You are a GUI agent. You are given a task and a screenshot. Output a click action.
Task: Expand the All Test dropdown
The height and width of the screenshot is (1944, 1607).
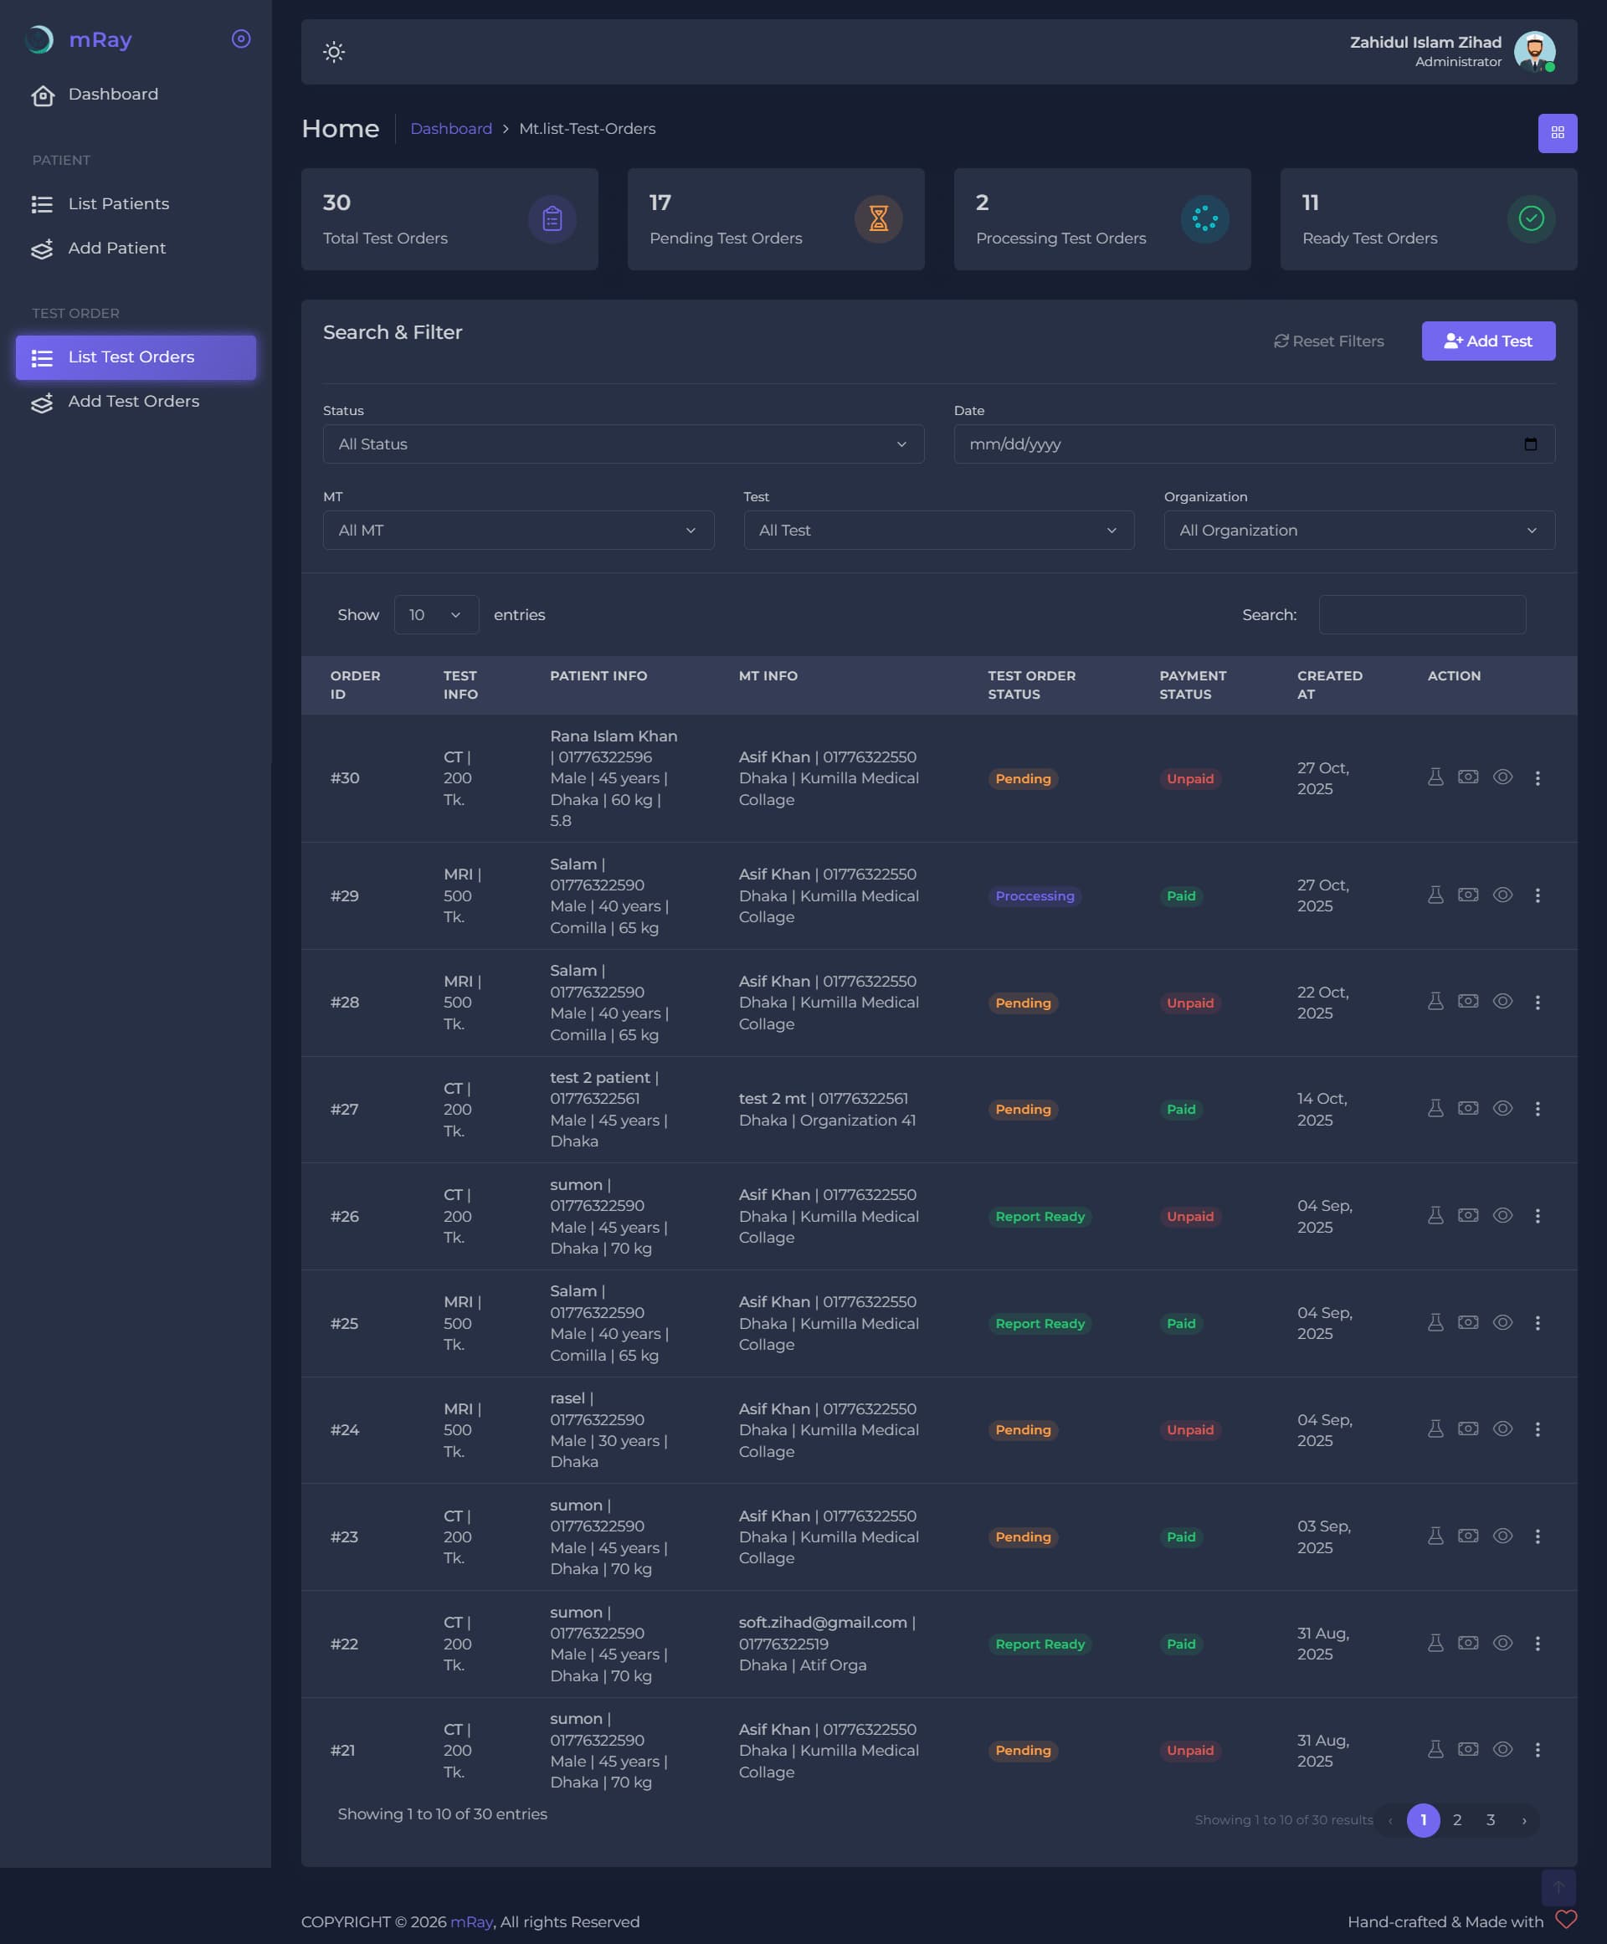click(x=938, y=531)
